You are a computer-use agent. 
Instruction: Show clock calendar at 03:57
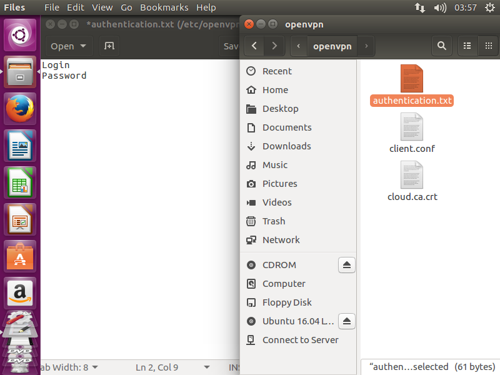click(x=465, y=7)
